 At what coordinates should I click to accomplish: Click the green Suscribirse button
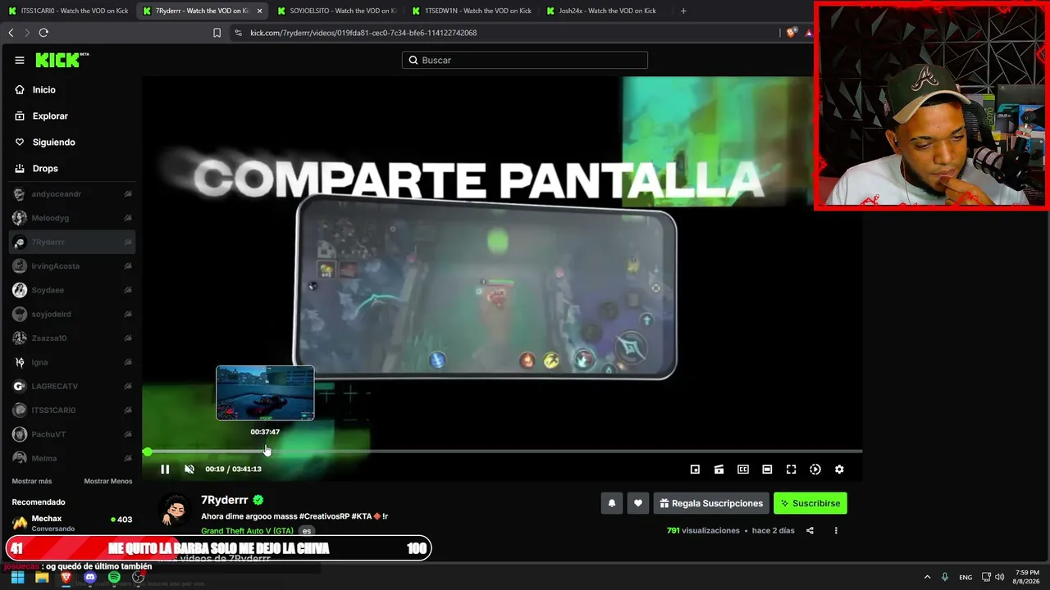810,503
